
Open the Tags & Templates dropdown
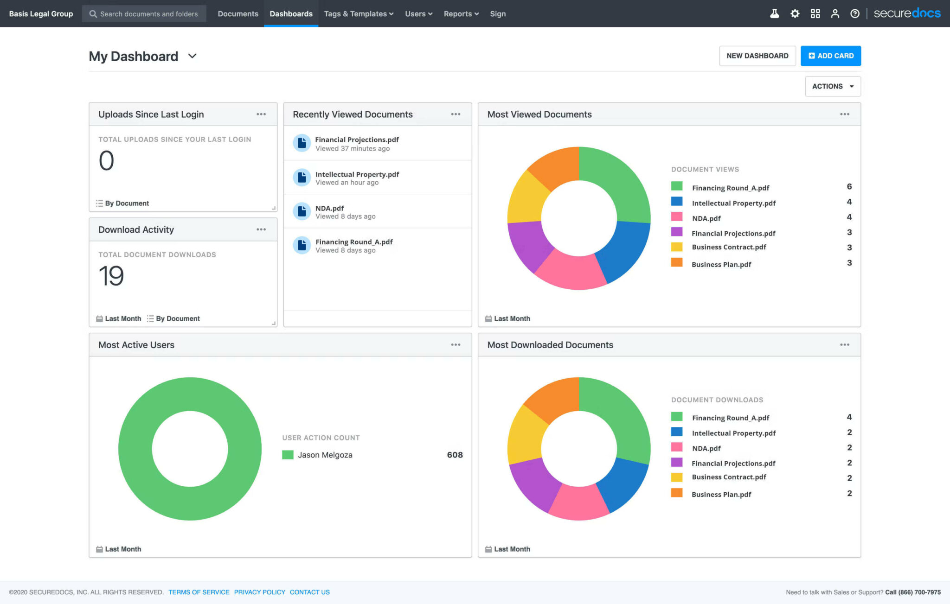[358, 13]
